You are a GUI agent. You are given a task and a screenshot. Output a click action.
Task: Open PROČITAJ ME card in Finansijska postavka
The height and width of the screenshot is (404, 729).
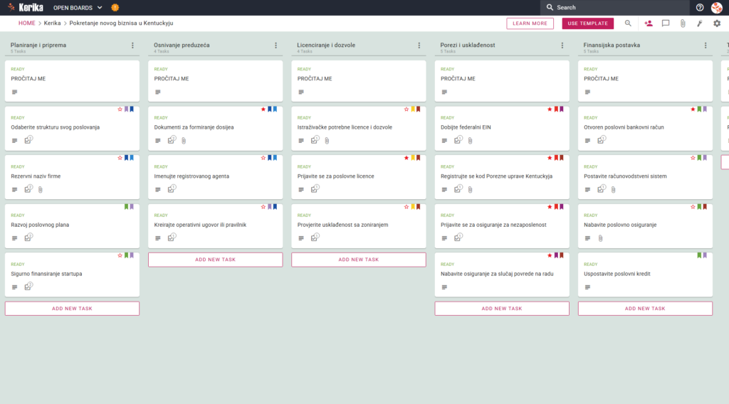point(645,81)
